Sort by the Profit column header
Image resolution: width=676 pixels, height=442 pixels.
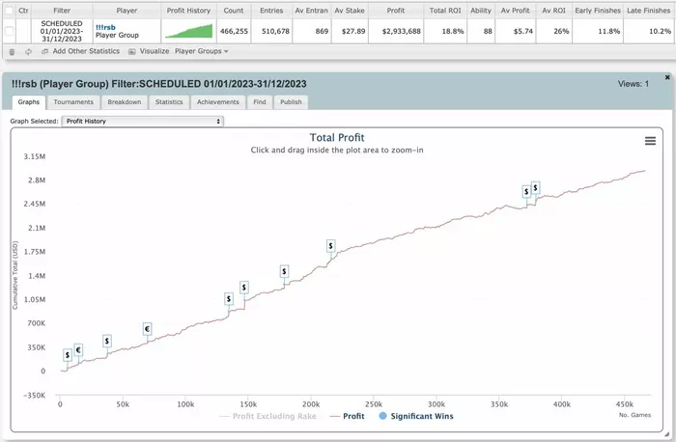[396, 11]
